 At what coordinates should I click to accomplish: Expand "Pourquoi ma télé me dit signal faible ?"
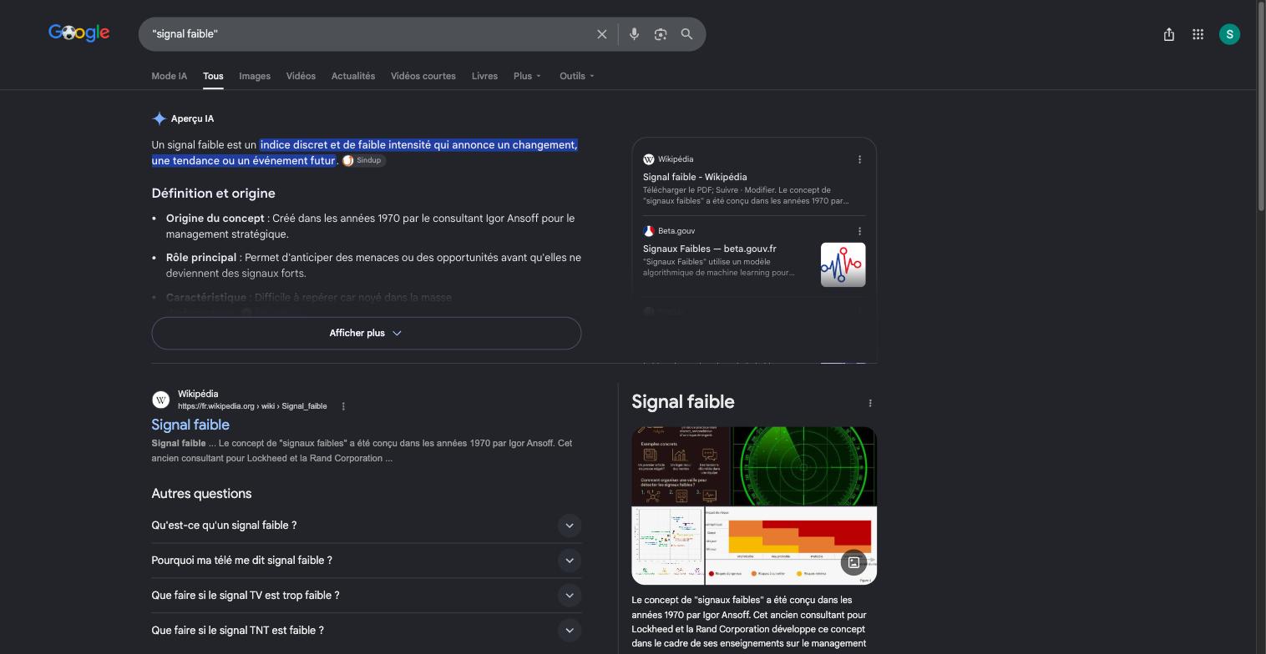(367, 561)
